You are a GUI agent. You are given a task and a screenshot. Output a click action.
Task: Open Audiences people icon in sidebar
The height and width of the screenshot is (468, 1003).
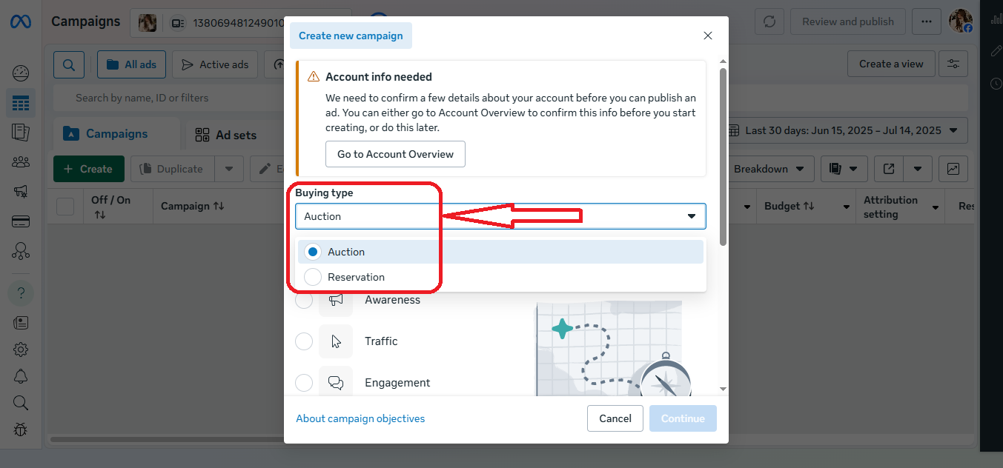(21, 161)
